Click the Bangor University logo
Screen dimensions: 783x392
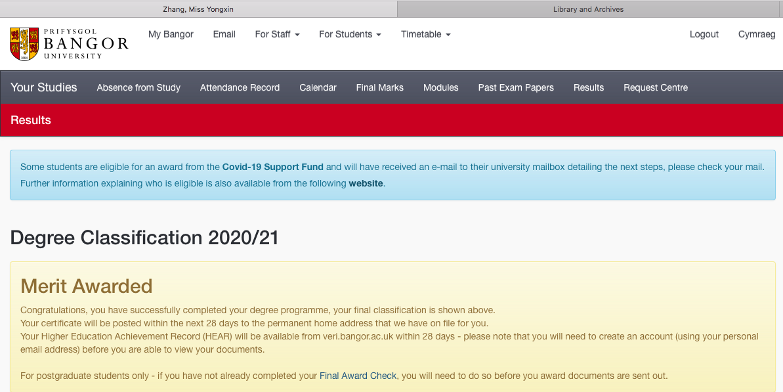click(x=69, y=43)
